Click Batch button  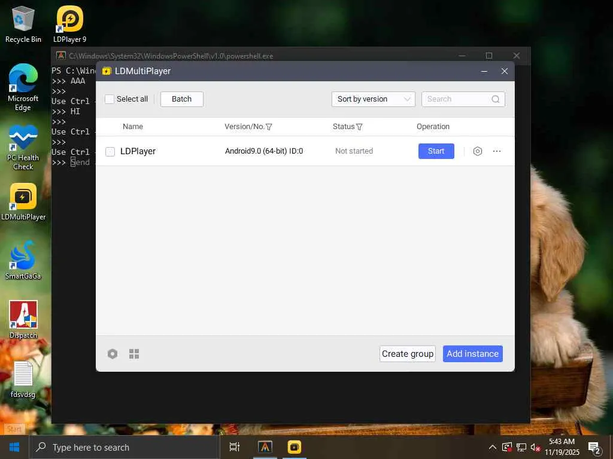[182, 99]
